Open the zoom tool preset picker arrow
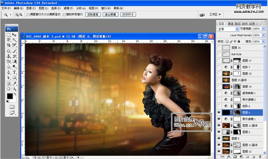Viewport: 268px width, 159px height. point(10,15)
